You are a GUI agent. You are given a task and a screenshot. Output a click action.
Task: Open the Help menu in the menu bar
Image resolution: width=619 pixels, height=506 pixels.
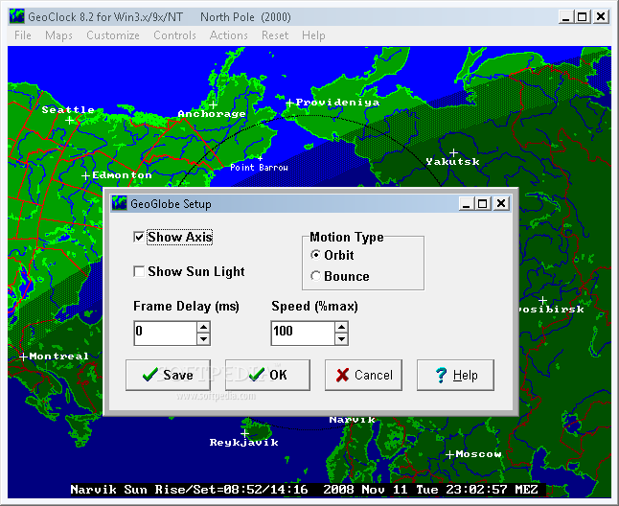point(313,35)
